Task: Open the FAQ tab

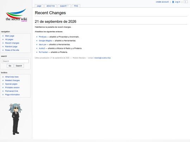Action: pos(76,6)
